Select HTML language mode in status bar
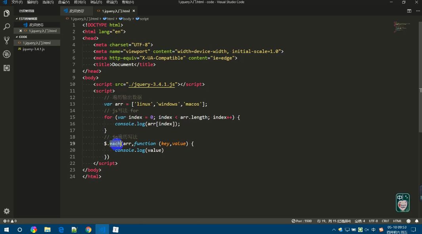Screen dimensions: 422x234 (397, 221)
